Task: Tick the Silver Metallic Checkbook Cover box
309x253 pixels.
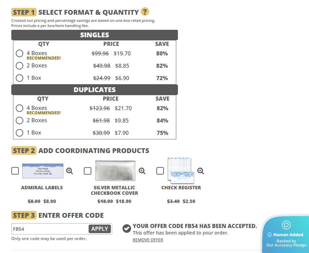Action: (88, 171)
